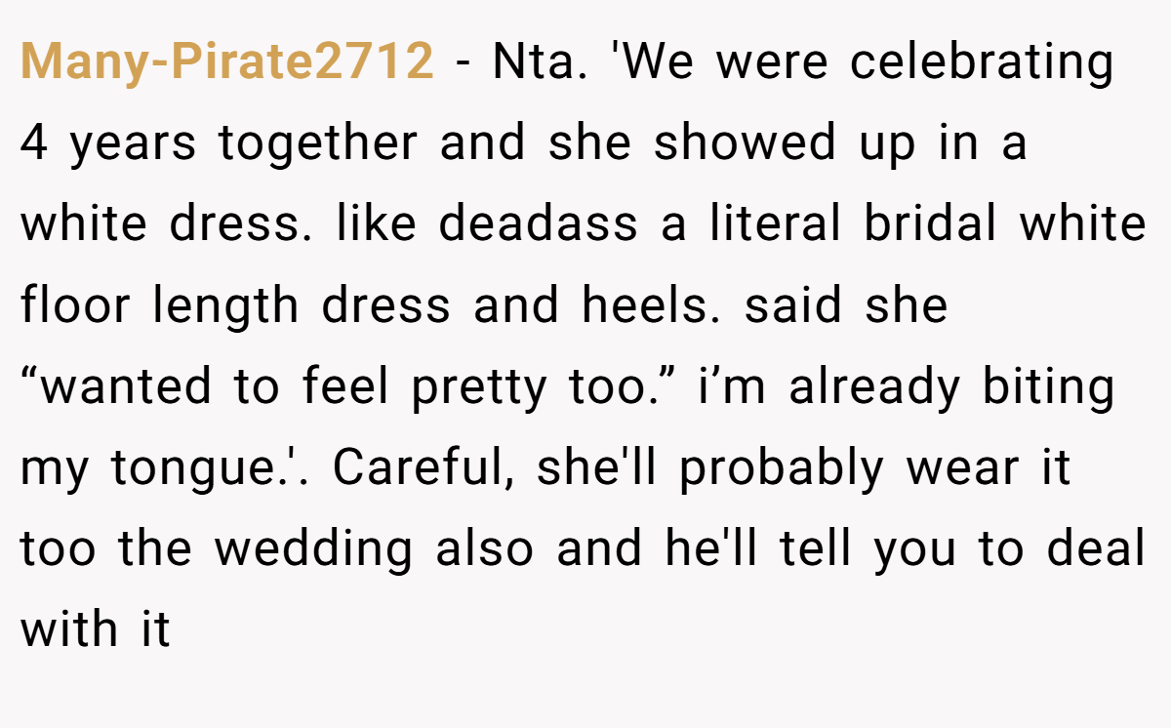Click the word "showed" in the comment

click(745, 143)
